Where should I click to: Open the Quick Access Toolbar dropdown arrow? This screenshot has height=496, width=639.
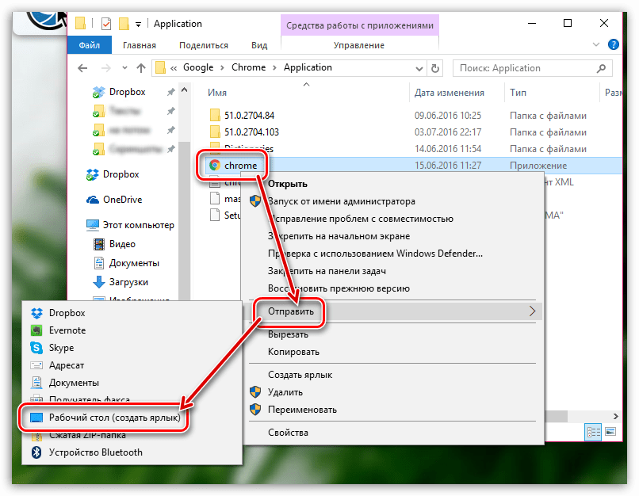[139, 24]
